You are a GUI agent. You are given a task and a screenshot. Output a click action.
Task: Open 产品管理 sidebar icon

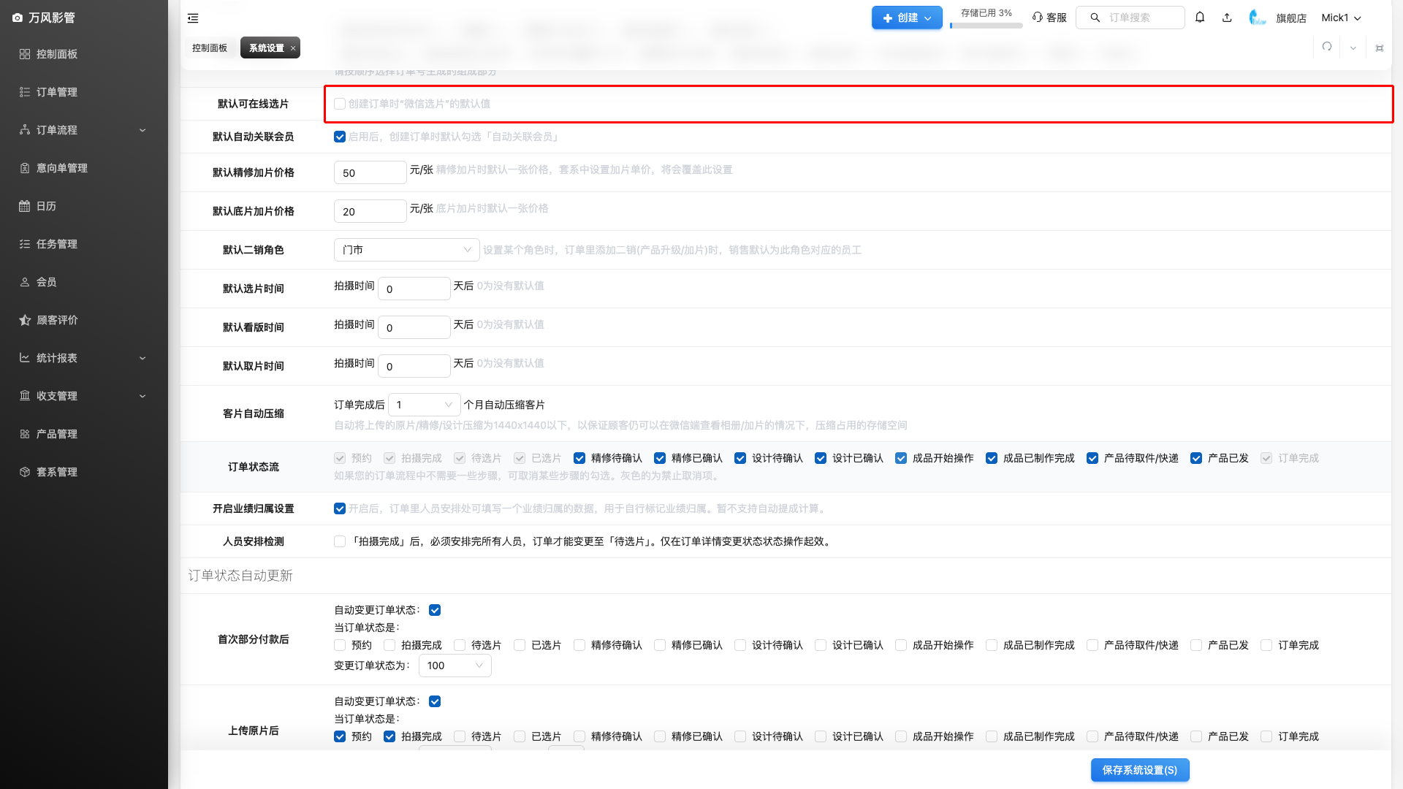click(x=25, y=434)
